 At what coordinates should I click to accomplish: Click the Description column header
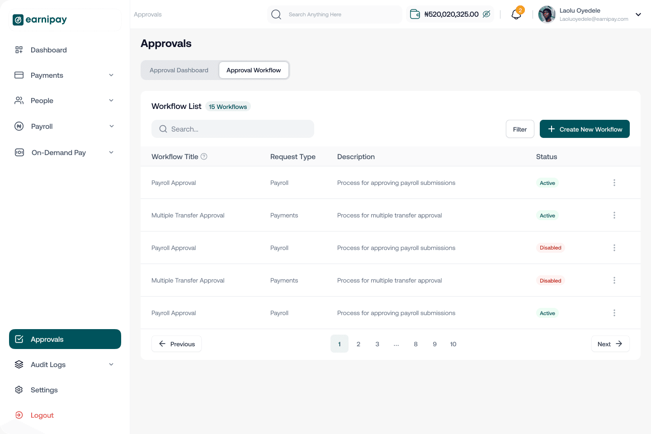(x=356, y=156)
